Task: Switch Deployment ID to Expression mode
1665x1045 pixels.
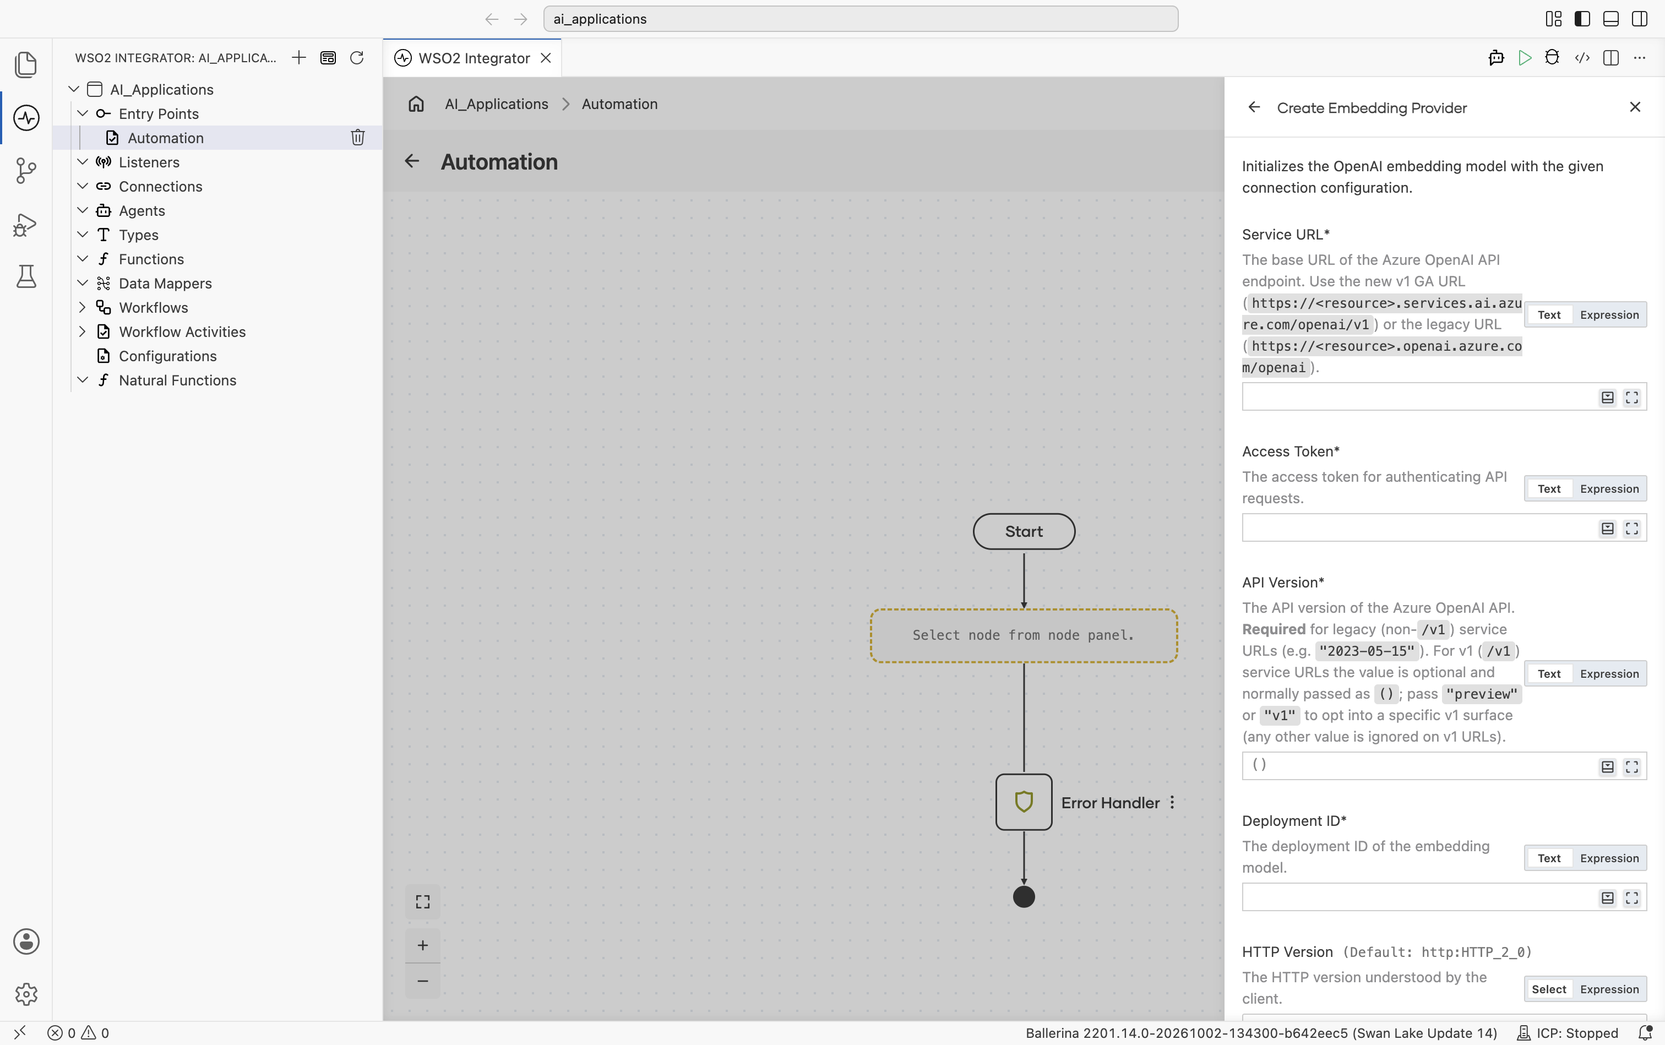Action: coord(1609,858)
